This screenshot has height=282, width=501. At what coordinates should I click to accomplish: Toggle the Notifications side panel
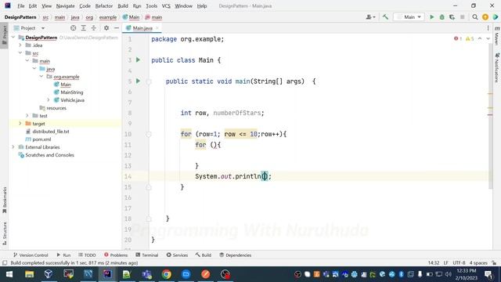[x=496, y=69]
